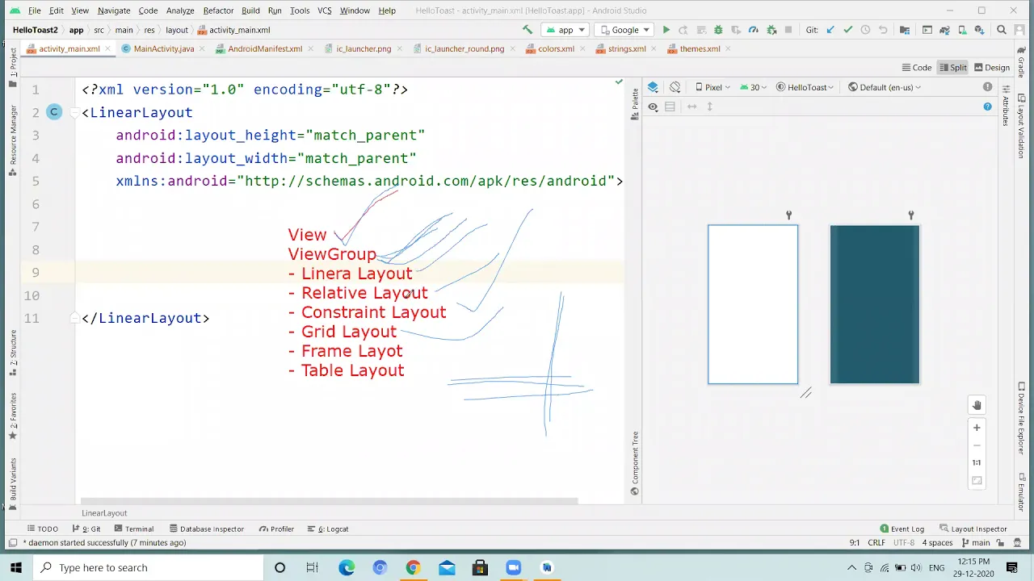Click the Make Project hammer icon
This screenshot has height=581, width=1034.
(528, 30)
